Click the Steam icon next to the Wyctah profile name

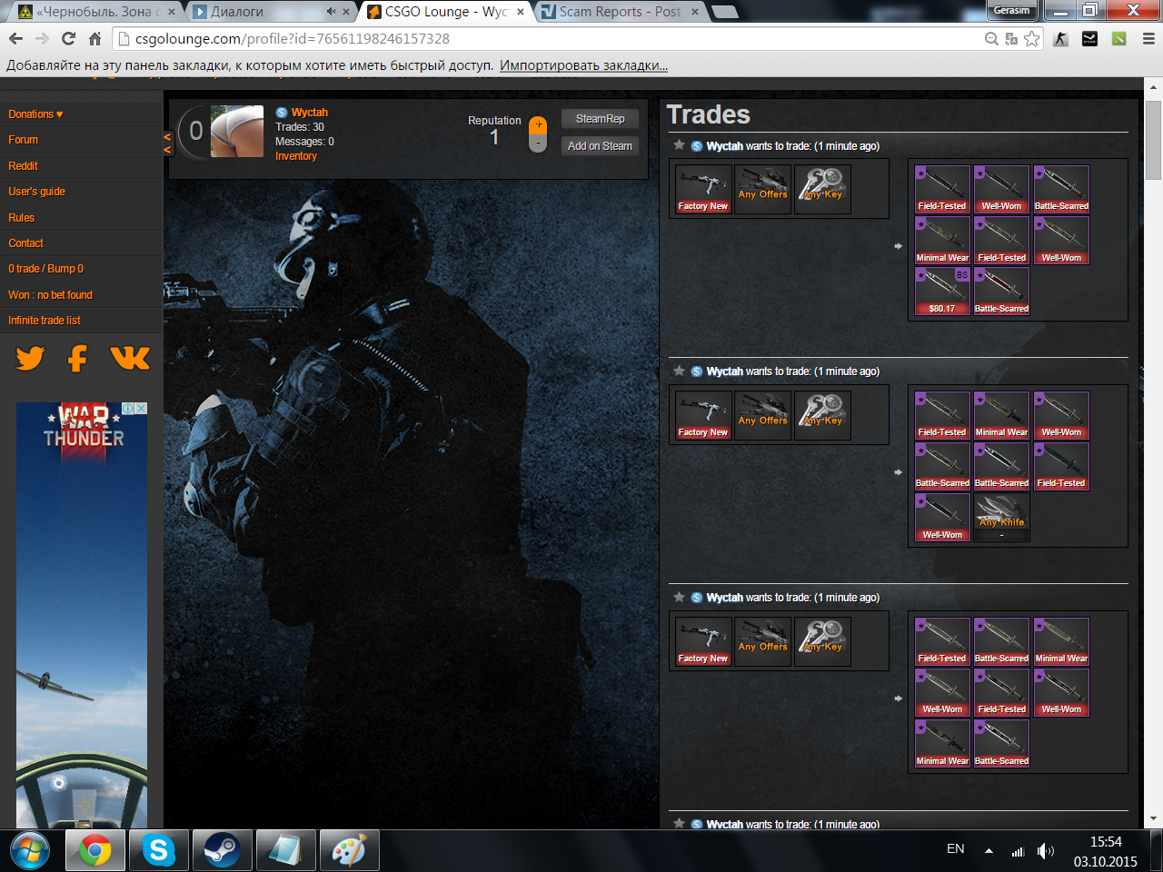(282, 113)
